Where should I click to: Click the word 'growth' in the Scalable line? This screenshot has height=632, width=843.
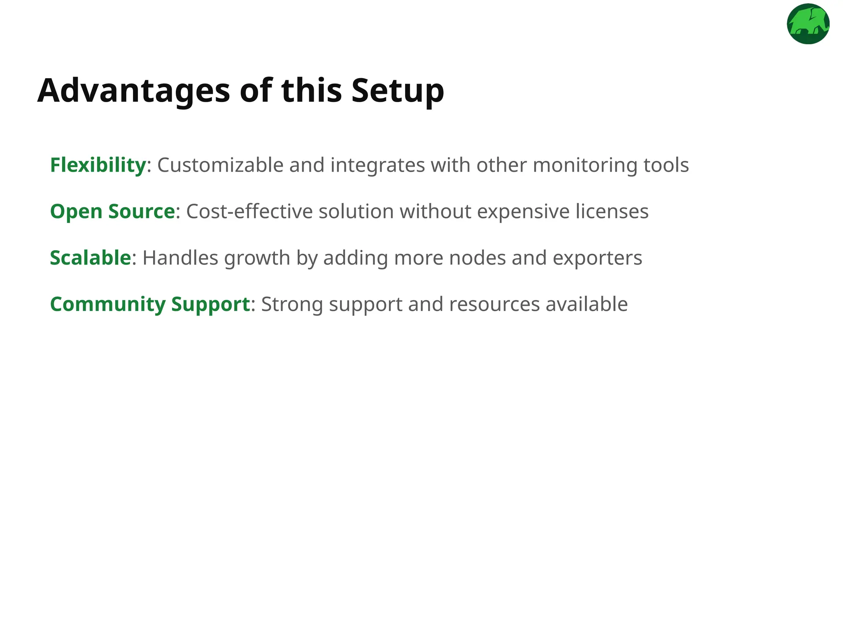[x=257, y=259]
